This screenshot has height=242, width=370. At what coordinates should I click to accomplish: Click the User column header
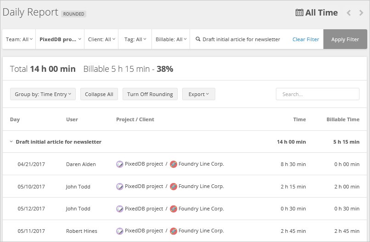pos(72,119)
